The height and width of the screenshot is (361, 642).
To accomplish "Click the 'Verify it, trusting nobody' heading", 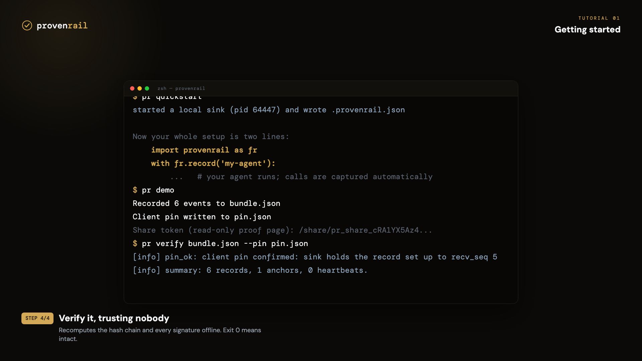I will click(x=114, y=318).
